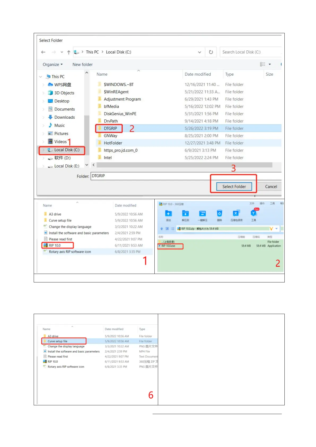Open the 文件 menu in 360 Zip
Image resolution: width=316 pixels, height=447 pixels.
(x=252, y=204)
